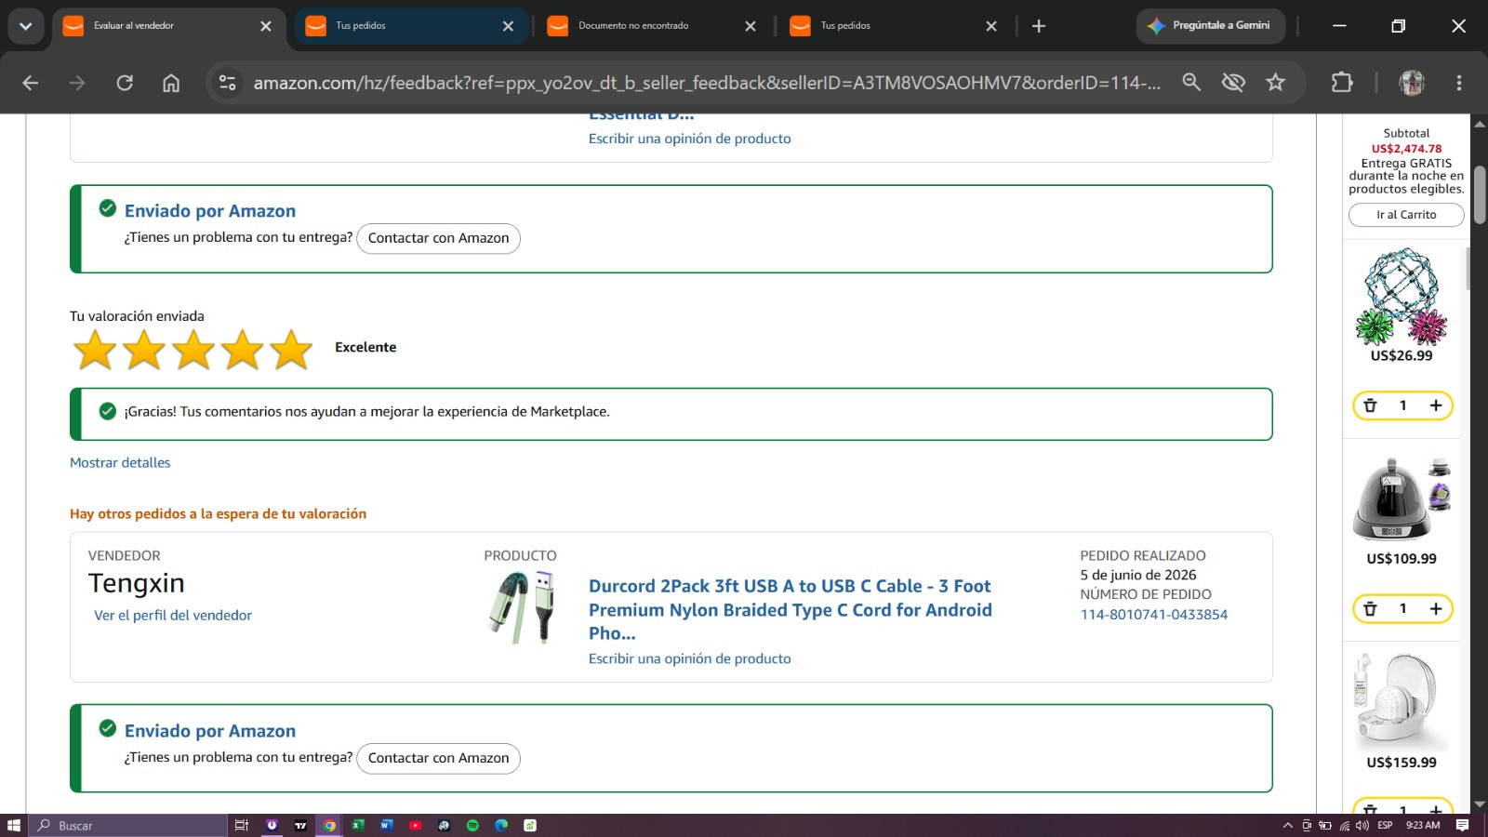Screen dimensions: 1488x837
Task: Delete the US$109.99 item from cart
Action: 1370,609
